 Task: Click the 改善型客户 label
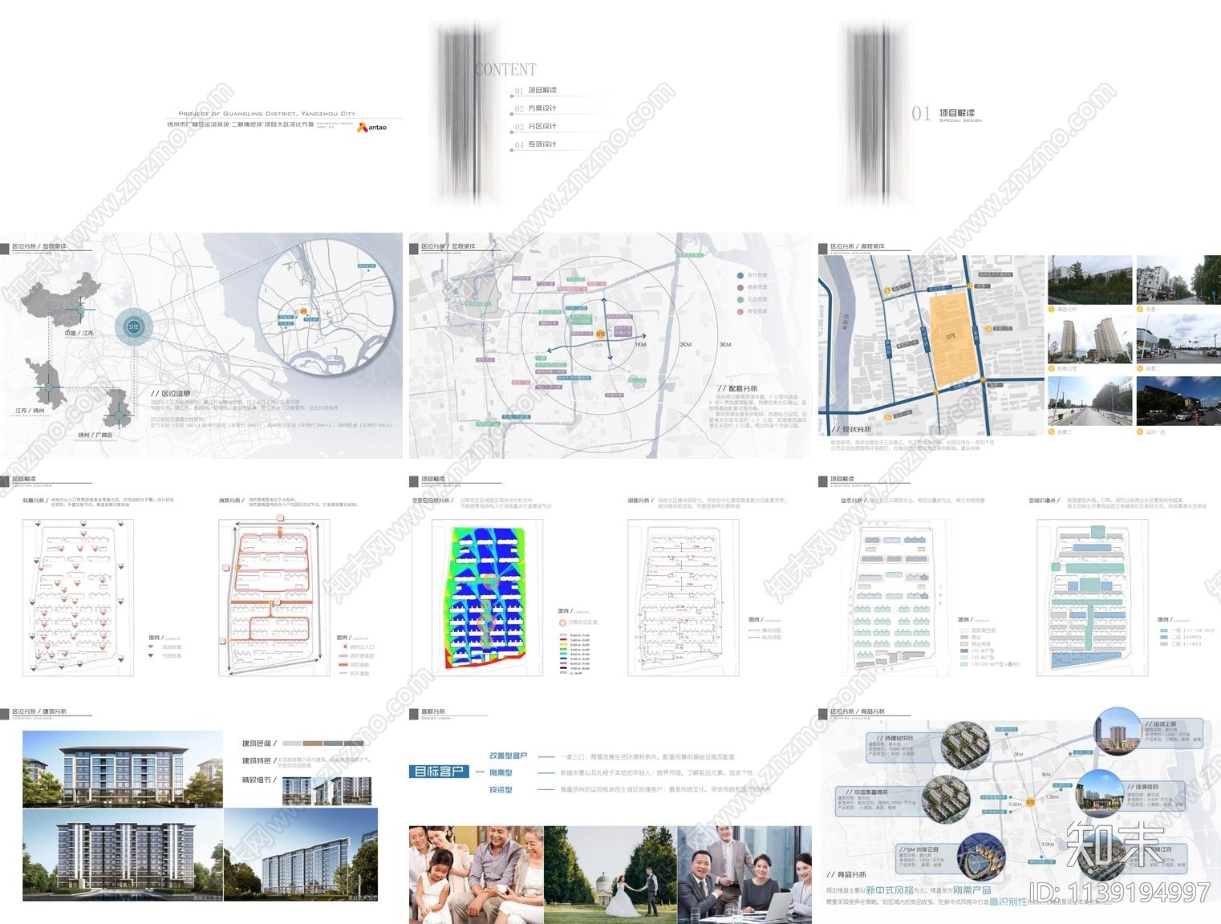[x=509, y=756]
